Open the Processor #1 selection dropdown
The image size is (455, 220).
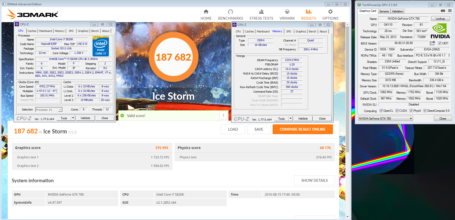point(49,110)
